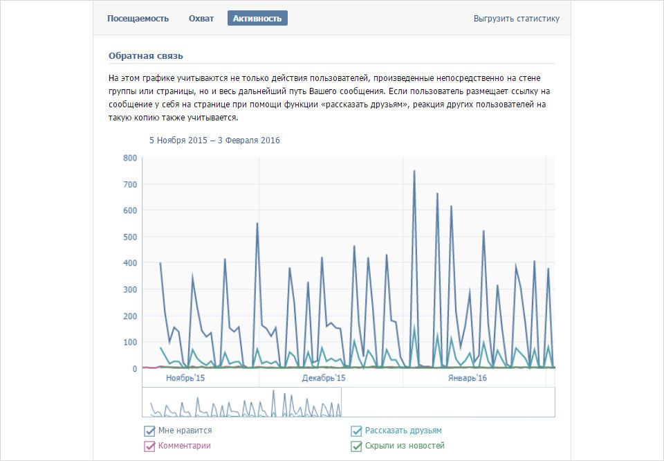The height and width of the screenshot is (461, 664).
Task: Click the Мне нравится legend label
Action: coord(185,431)
